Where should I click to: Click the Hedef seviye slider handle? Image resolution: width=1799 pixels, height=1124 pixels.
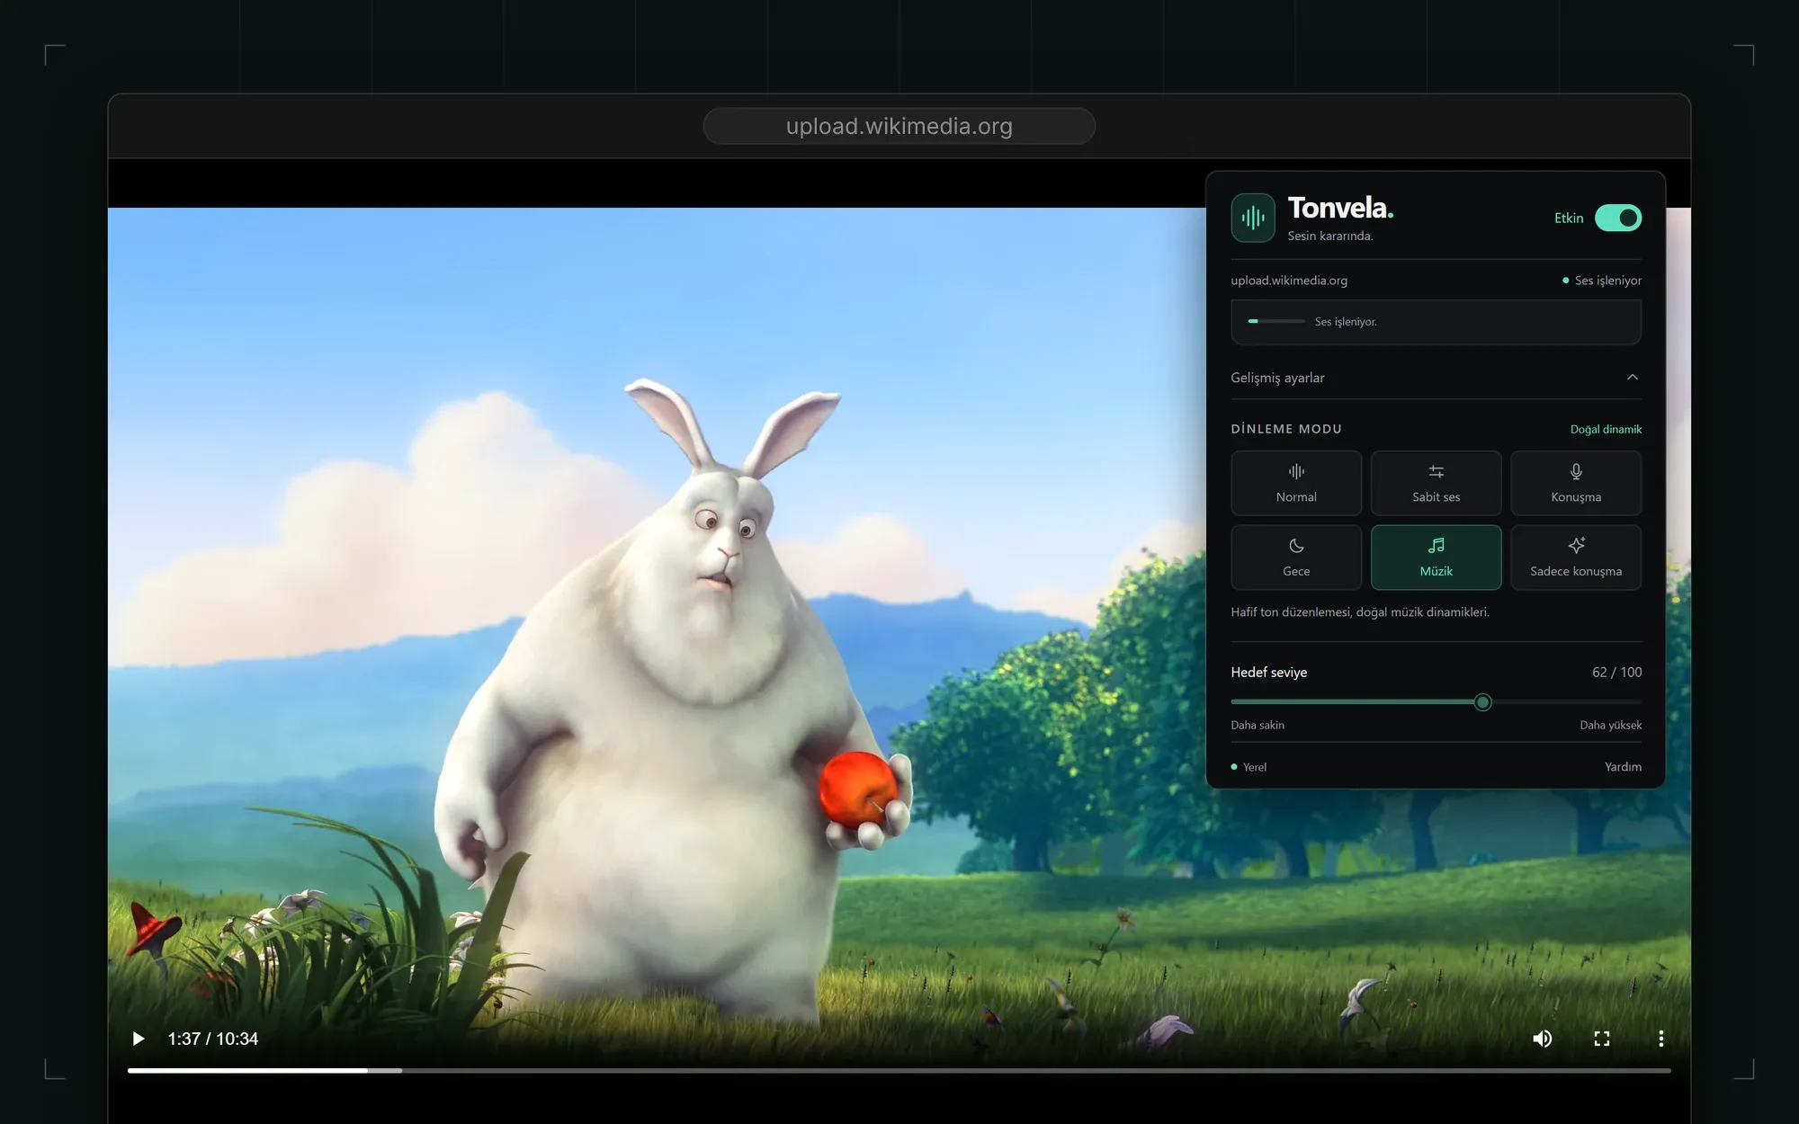tap(1483, 702)
